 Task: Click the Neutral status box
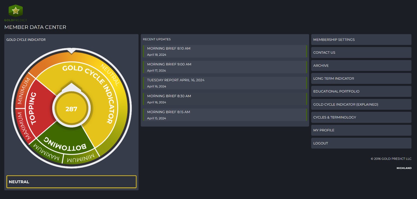tap(71, 182)
